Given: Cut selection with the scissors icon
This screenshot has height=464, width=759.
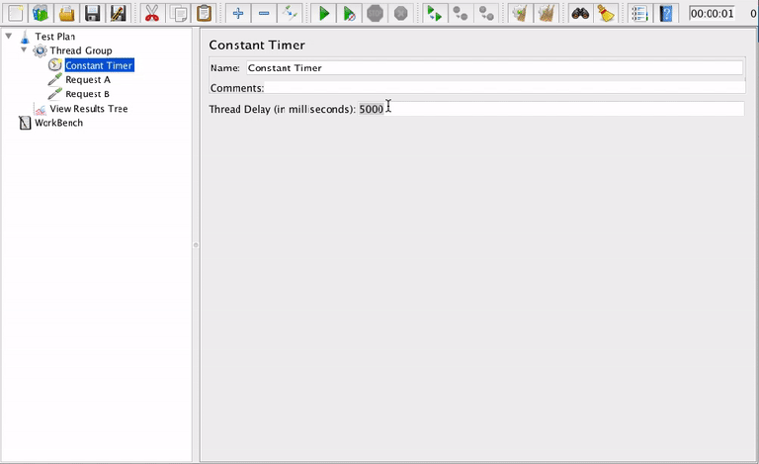Looking at the screenshot, I should click(x=152, y=13).
